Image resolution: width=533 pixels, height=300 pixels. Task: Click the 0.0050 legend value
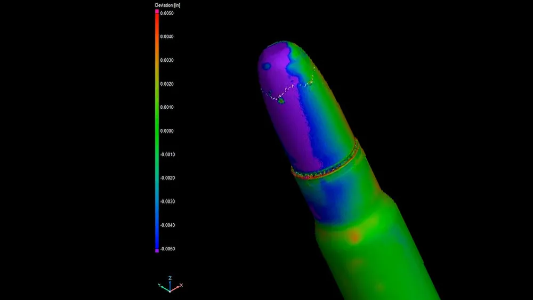167,13
